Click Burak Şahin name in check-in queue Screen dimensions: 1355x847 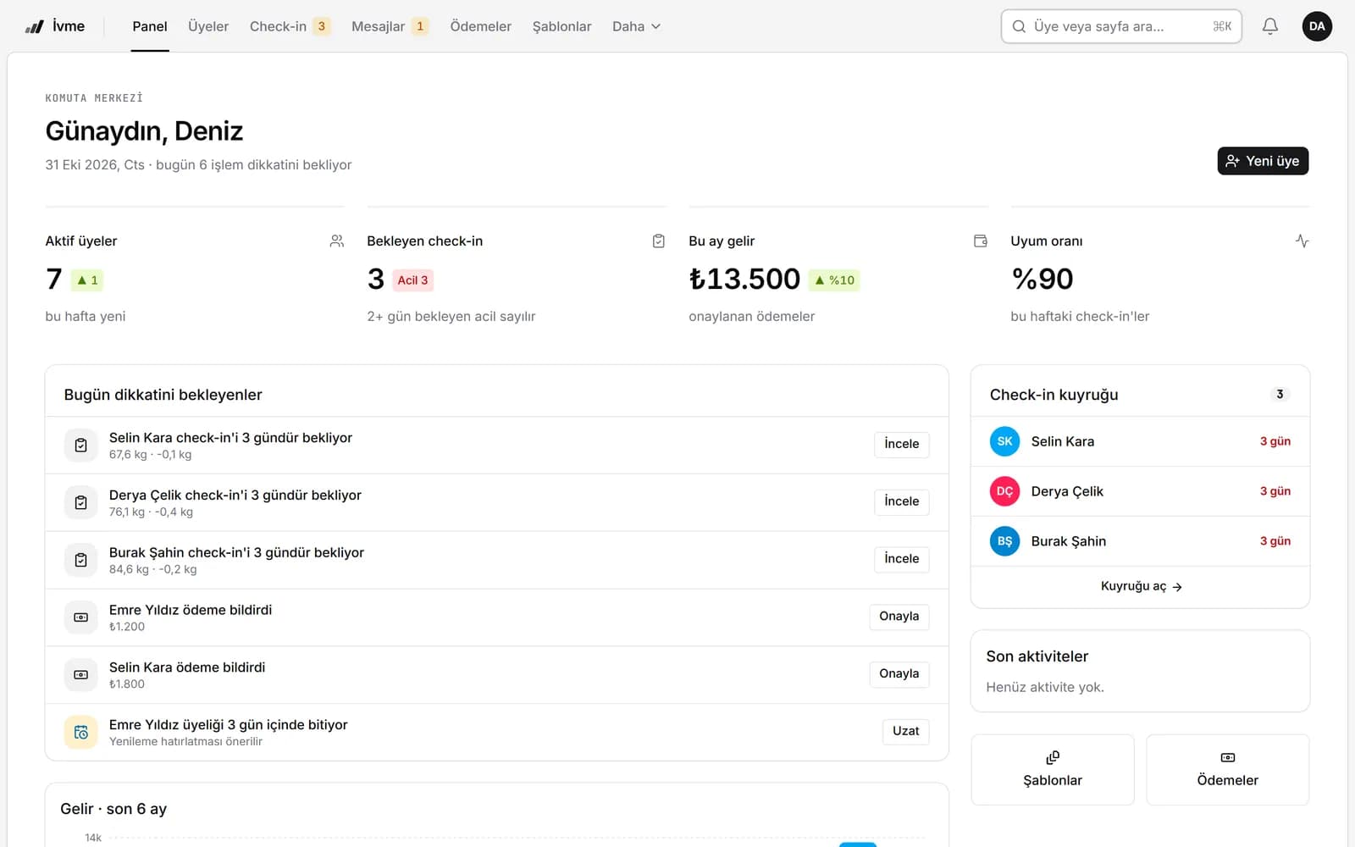[1069, 541]
